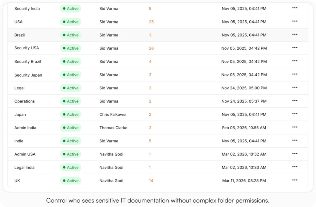The height and width of the screenshot is (207, 316).
Task: Open the three-dot menu for Legal row
Action: point(295,88)
